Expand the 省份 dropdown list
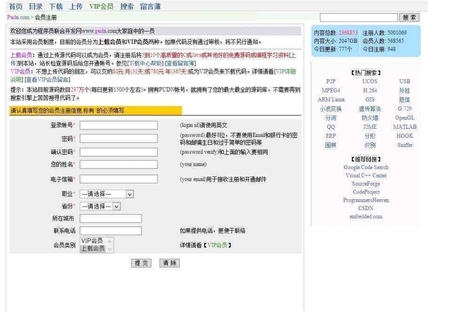Viewport: 460px width, 312px height. (x=100, y=206)
